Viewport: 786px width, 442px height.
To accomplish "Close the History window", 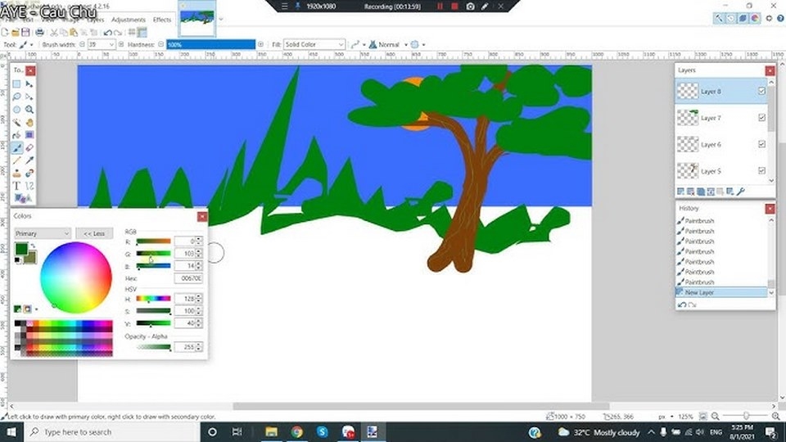I will click(770, 209).
